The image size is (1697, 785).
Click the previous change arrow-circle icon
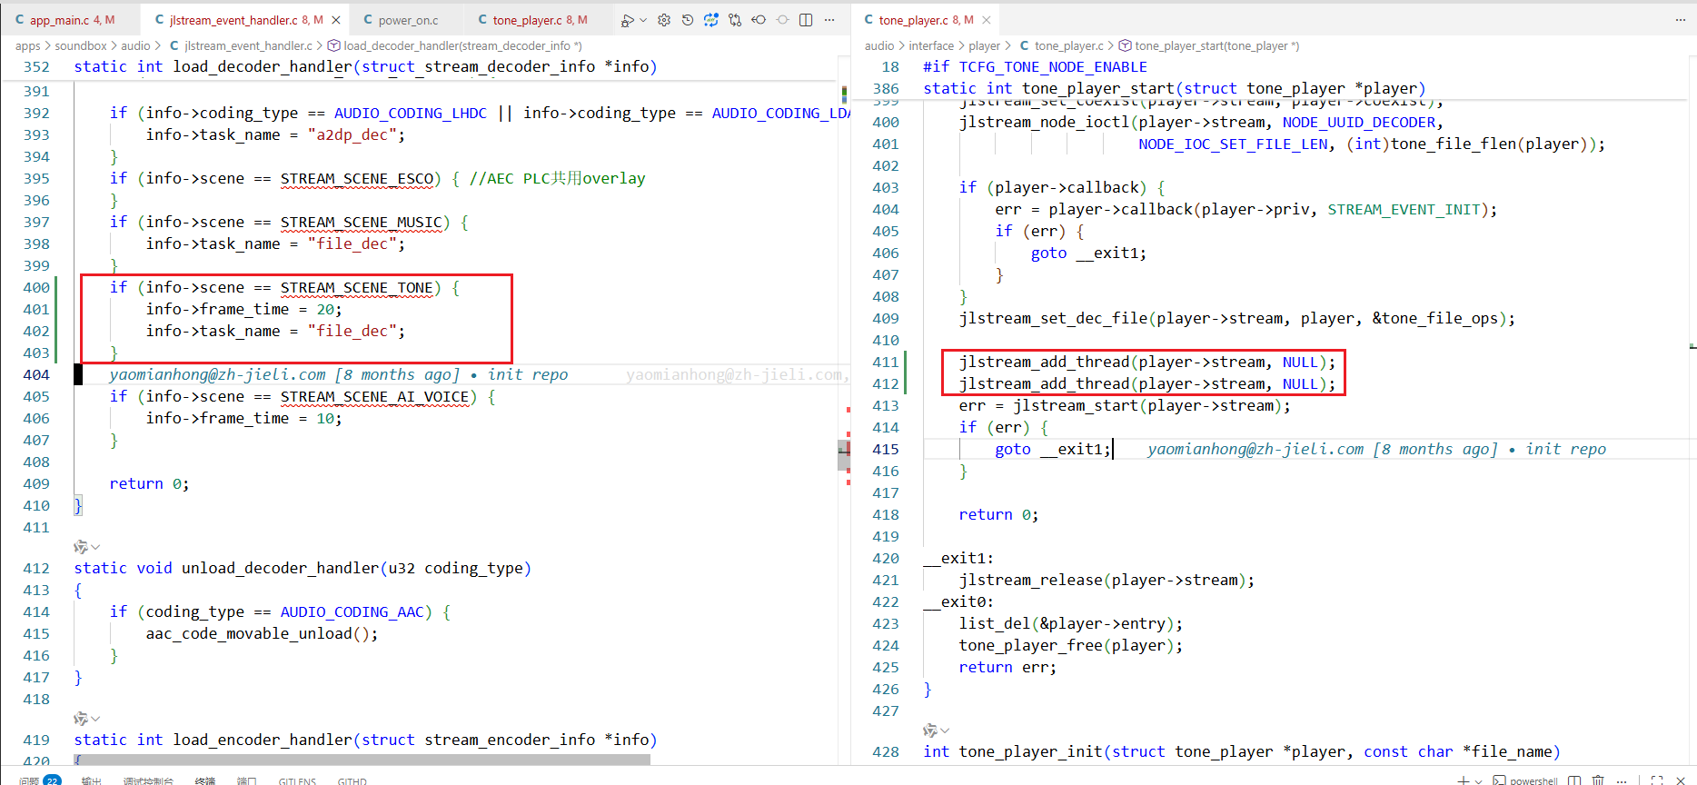[759, 20]
